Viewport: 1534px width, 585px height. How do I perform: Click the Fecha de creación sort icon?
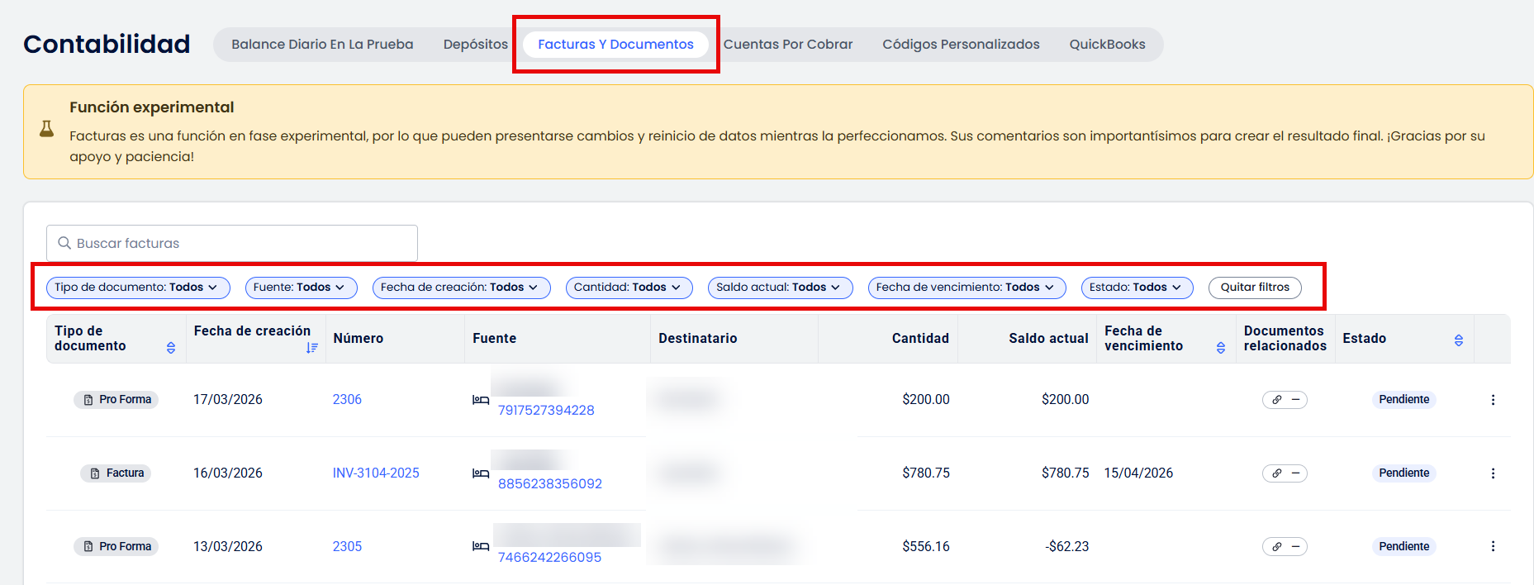(x=311, y=348)
